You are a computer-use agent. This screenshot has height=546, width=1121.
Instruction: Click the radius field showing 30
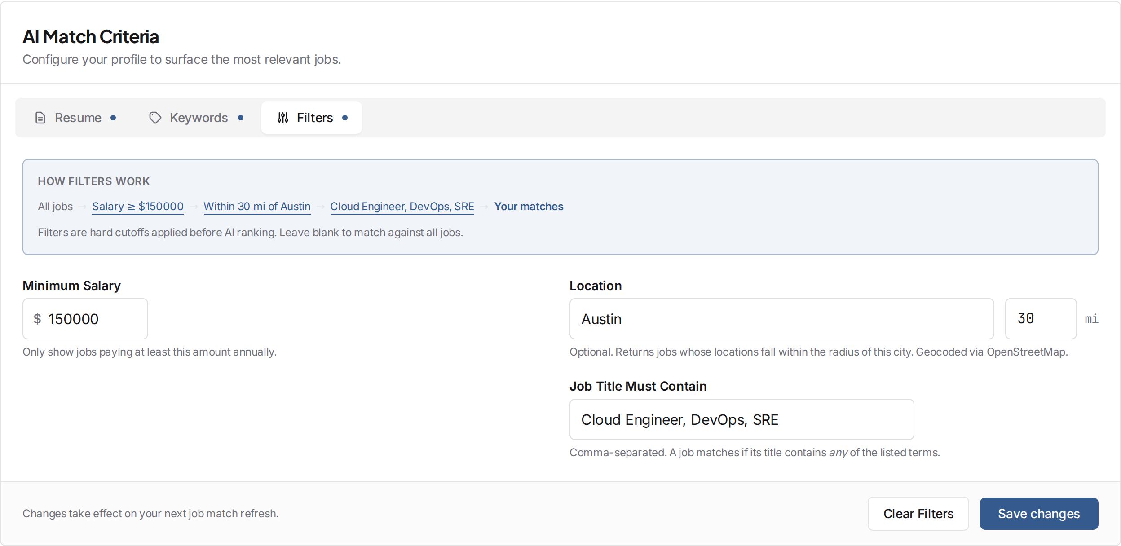pos(1041,319)
